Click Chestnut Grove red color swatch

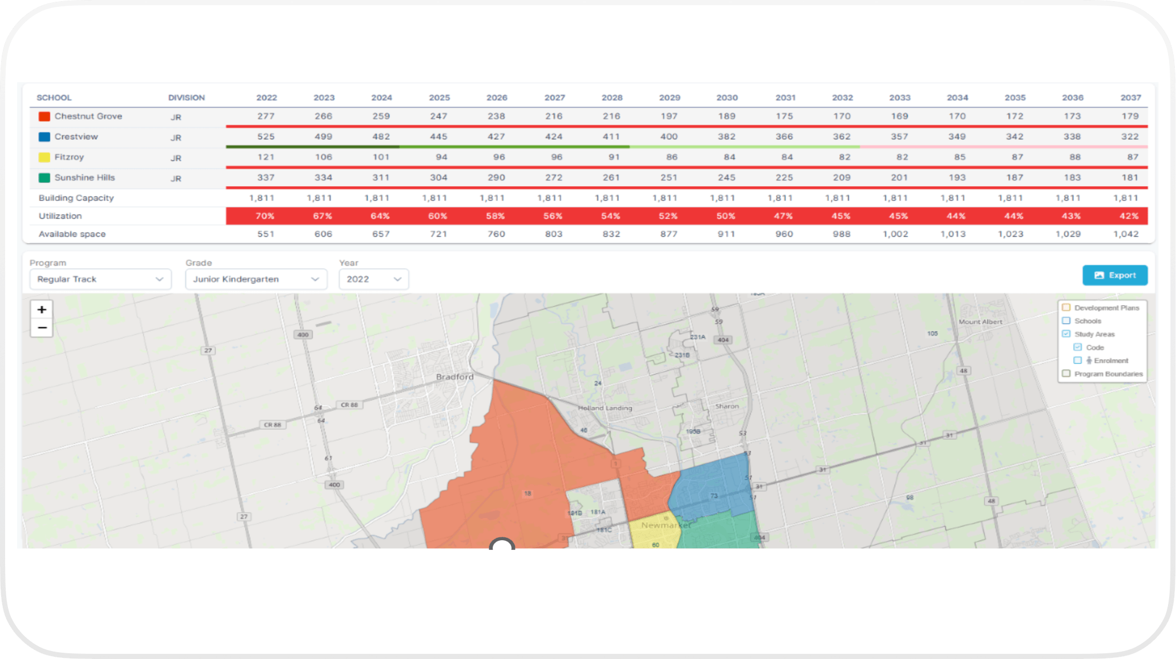[x=44, y=116]
